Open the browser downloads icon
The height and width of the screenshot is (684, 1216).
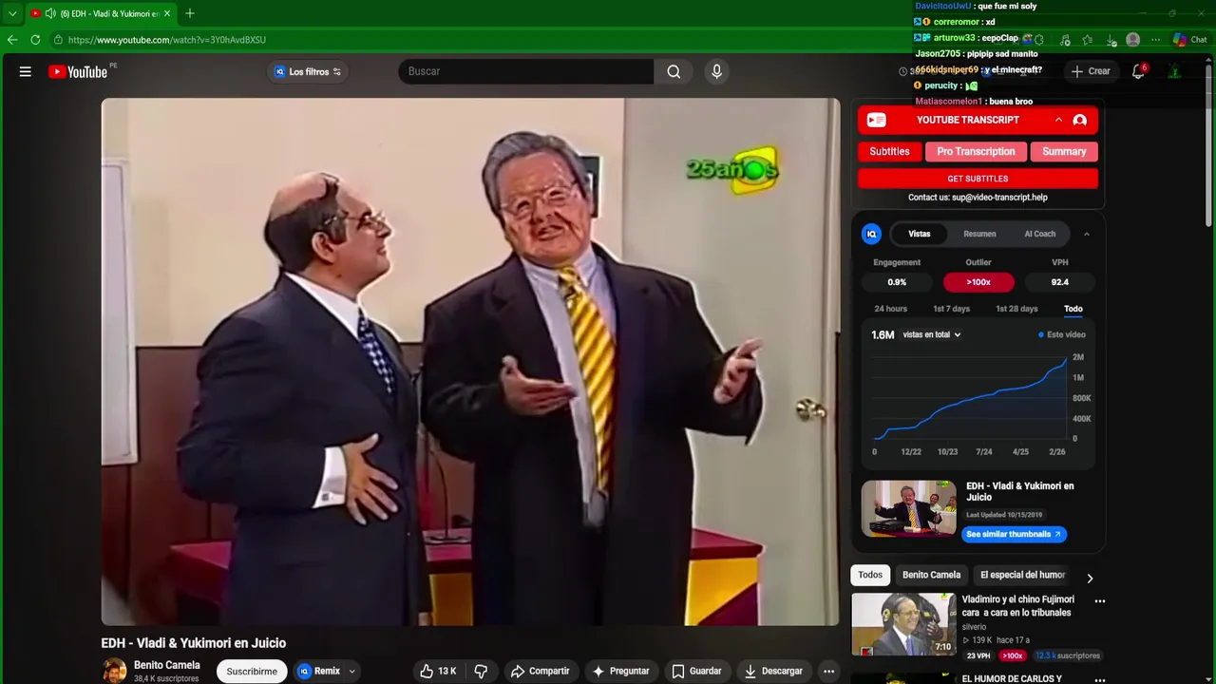point(1111,40)
